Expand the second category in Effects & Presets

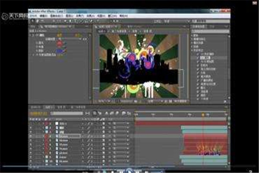tap(192, 39)
